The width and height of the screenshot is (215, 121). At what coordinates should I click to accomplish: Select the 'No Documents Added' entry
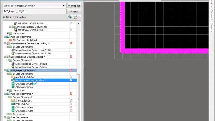coord(25,40)
